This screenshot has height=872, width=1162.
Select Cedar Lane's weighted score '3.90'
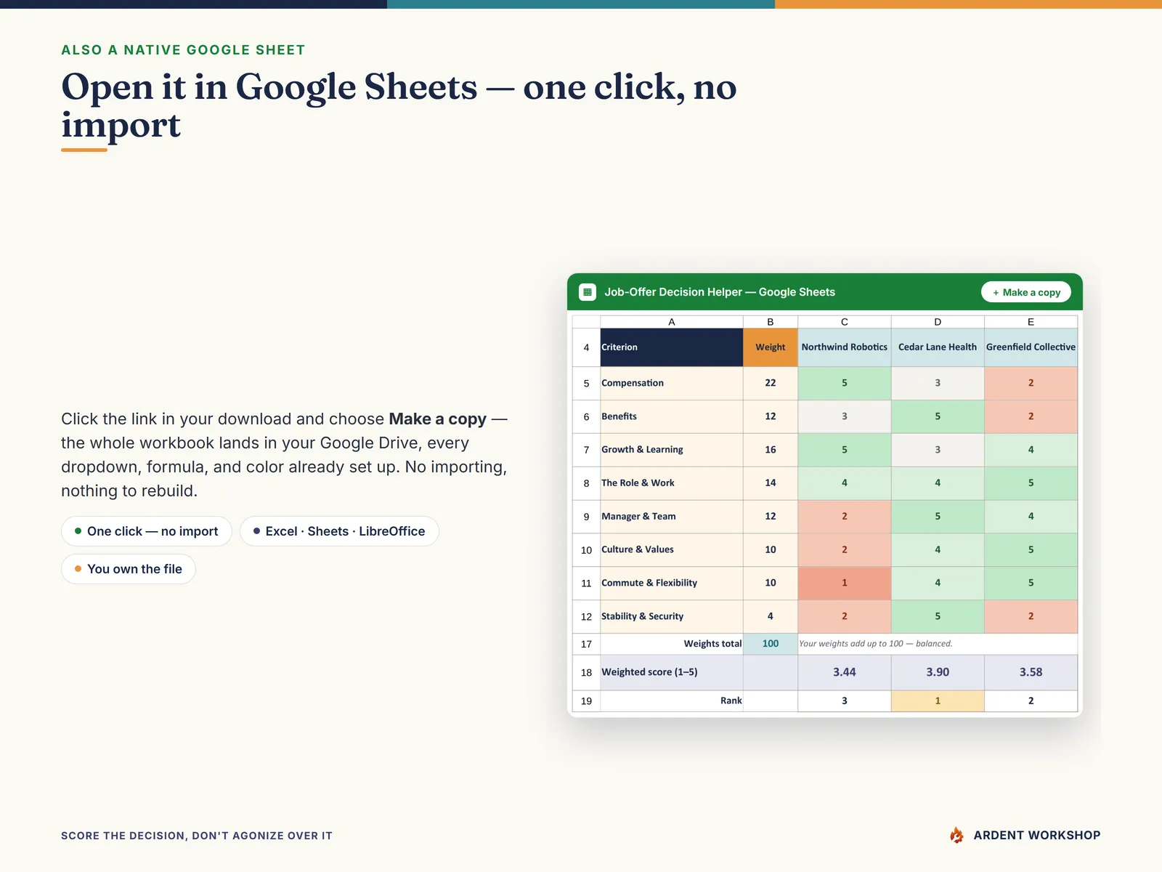point(938,672)
